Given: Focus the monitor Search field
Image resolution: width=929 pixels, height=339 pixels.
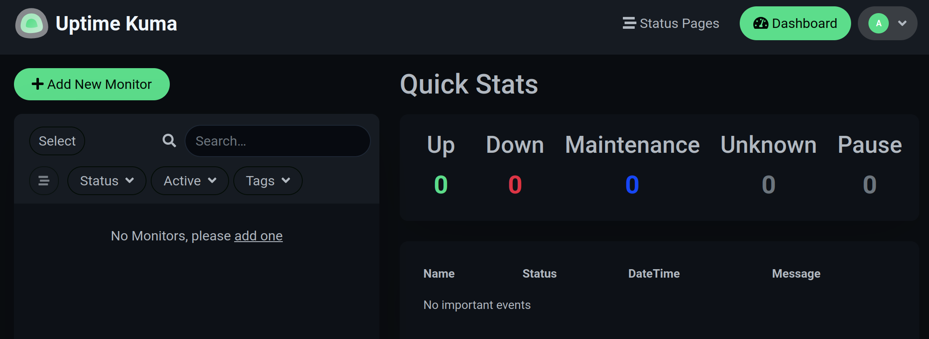Looking at the screenshot, I should click(278, 141).
